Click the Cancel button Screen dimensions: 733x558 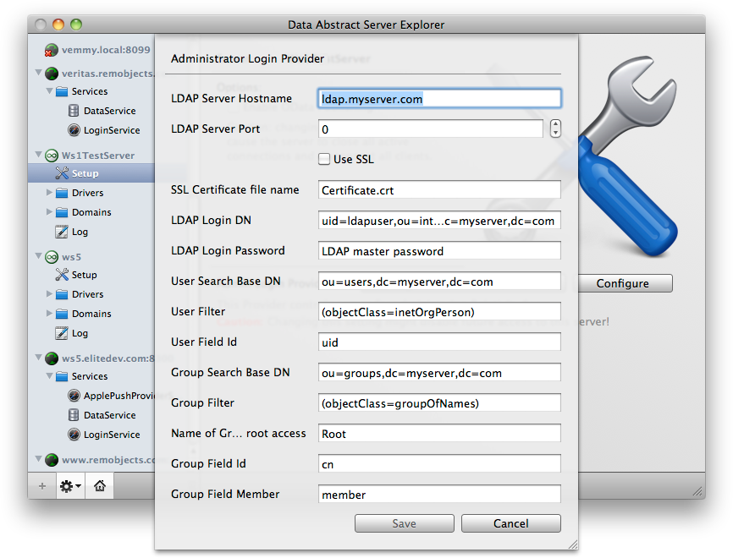511,523
